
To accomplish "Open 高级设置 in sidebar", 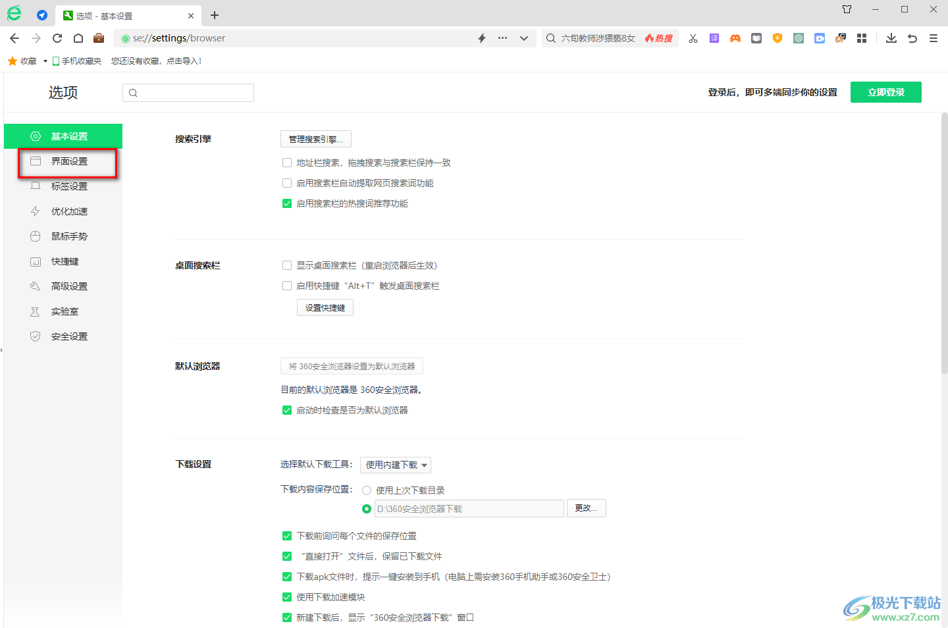I will pos(63,286).
